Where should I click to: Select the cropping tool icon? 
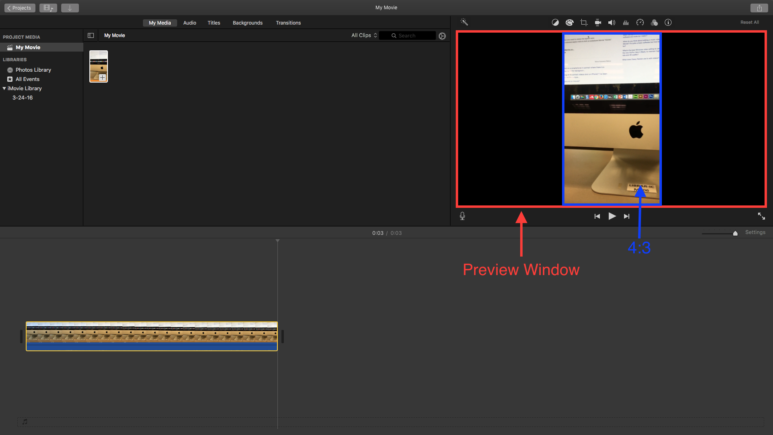click(x=584, y=23)
